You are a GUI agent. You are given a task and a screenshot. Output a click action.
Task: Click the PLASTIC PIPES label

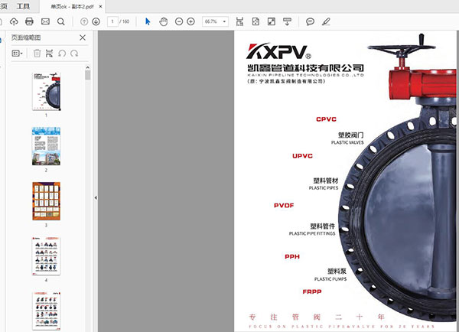click(324, 188)
